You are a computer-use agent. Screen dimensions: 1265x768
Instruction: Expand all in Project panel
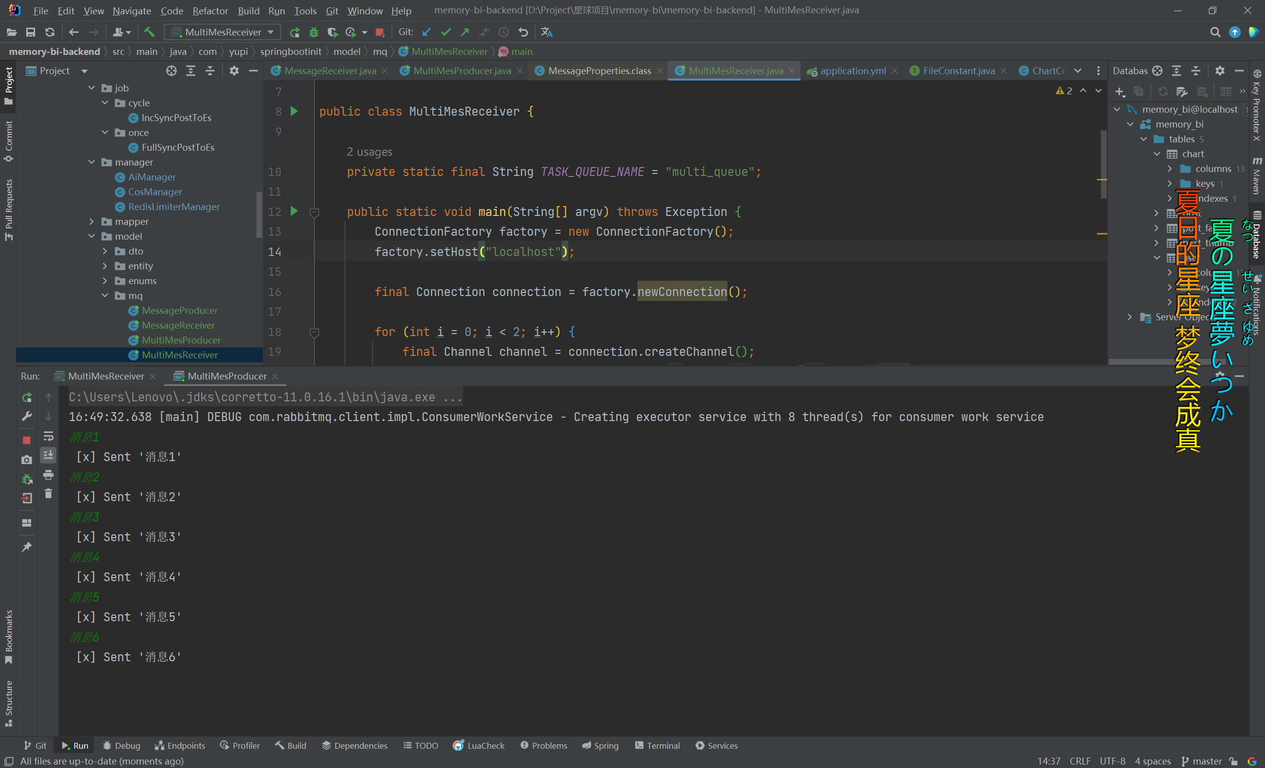click(x=190, y=71)
